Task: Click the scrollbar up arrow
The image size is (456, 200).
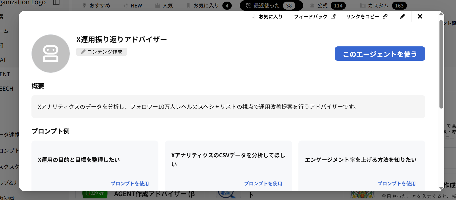Action: (x=441, y=14)
